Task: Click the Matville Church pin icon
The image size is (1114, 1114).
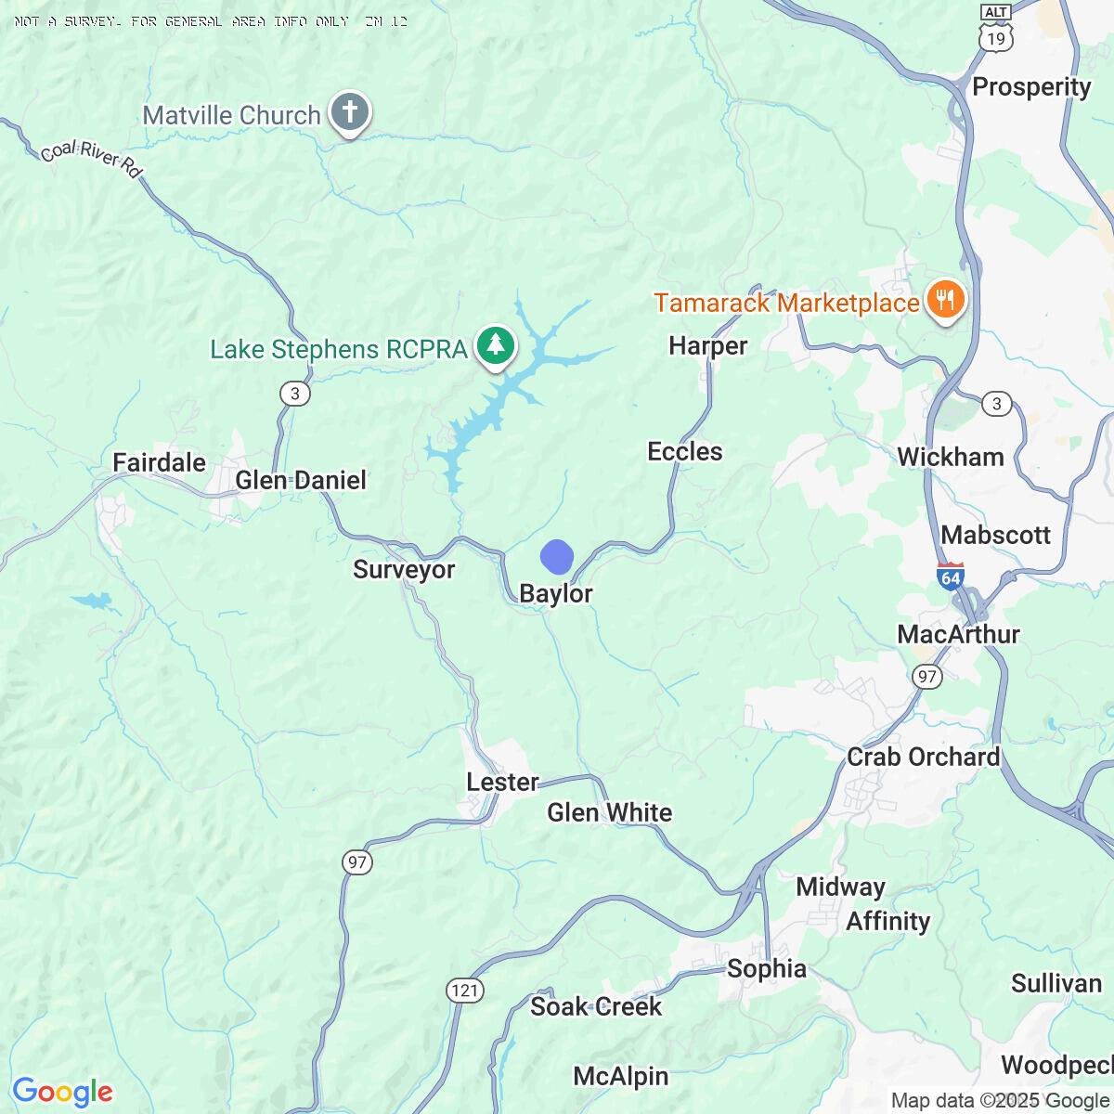Action: pos(350,114)
